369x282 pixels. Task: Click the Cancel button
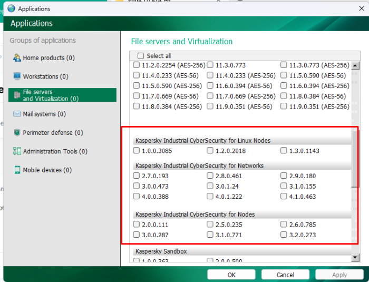click(285, 275)
